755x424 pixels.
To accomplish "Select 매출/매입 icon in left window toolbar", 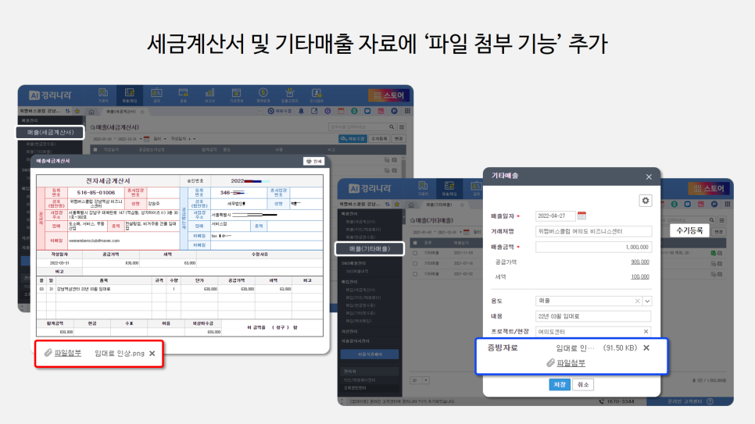I will 130,95.
